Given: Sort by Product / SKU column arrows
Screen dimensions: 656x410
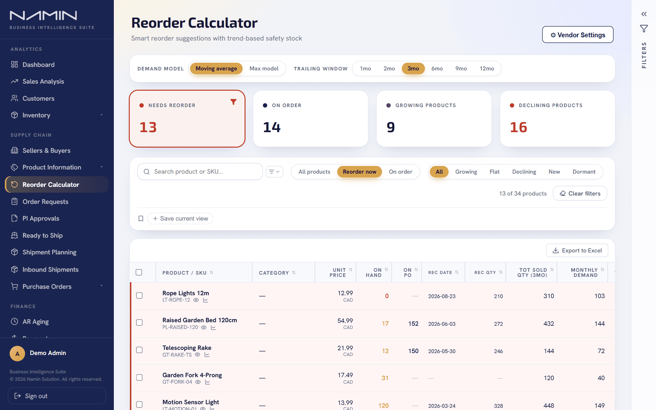Looking at the screenshot, I should [x=211, y=272].
